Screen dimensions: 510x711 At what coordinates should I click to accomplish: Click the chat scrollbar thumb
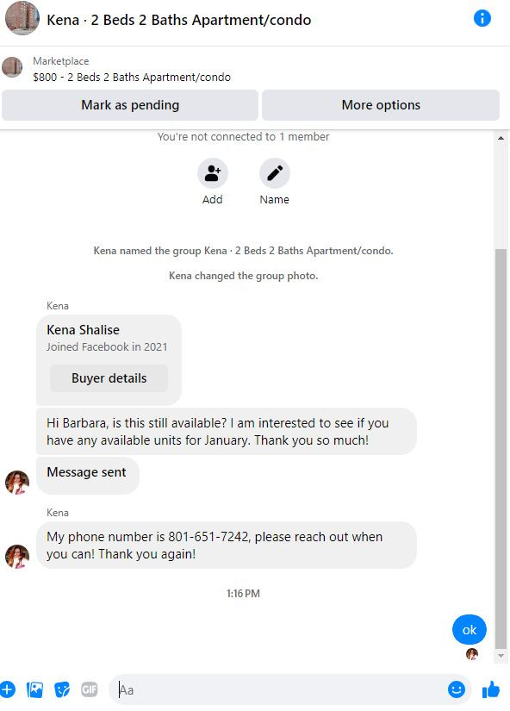coord(501,448)
